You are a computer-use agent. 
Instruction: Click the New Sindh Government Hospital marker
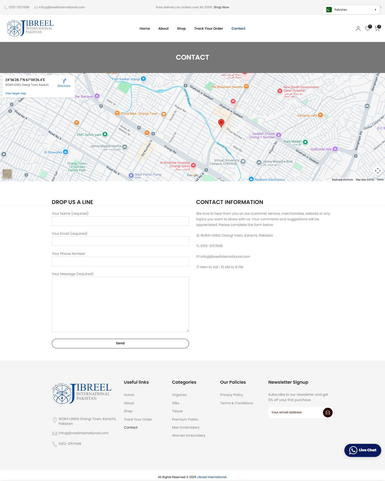click(280, 91)
